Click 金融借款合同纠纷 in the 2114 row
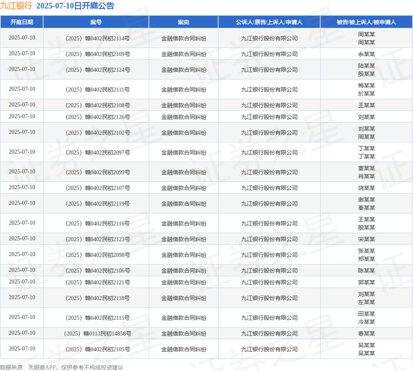The height and width of the screenshot is (371, 413). (184, 38)
